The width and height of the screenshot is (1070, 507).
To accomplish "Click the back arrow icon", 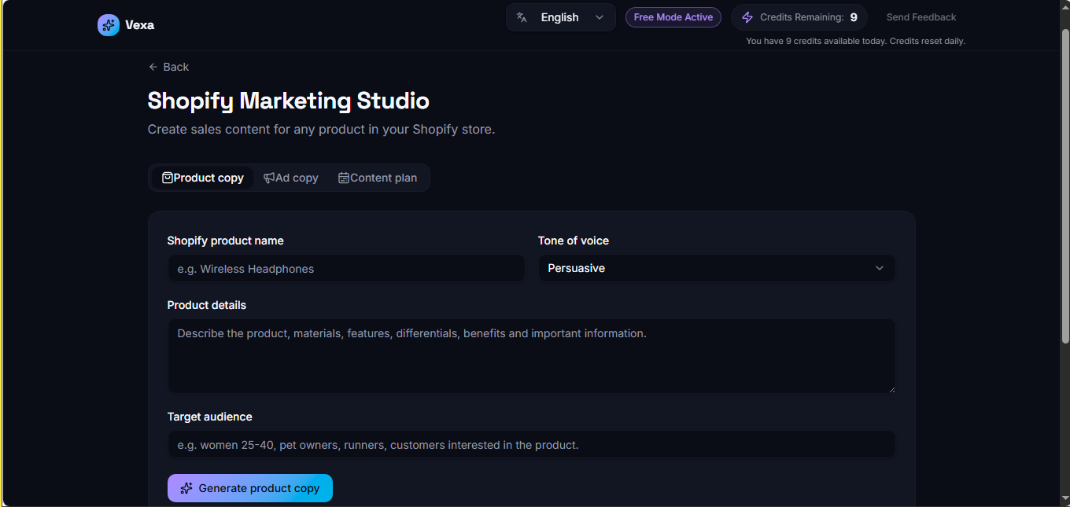I will click(153, 67).
